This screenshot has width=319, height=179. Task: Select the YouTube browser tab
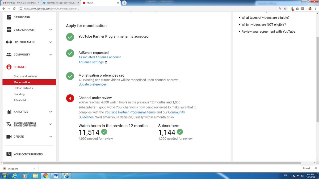click(x=100, y=3)
